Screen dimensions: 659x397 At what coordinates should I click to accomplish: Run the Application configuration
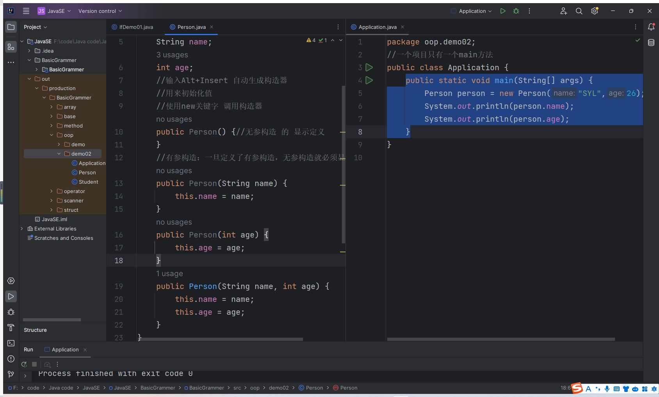(503, 11)
